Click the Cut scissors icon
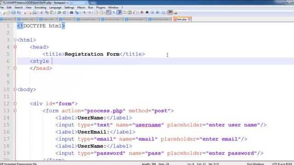 tap(42, 12)
